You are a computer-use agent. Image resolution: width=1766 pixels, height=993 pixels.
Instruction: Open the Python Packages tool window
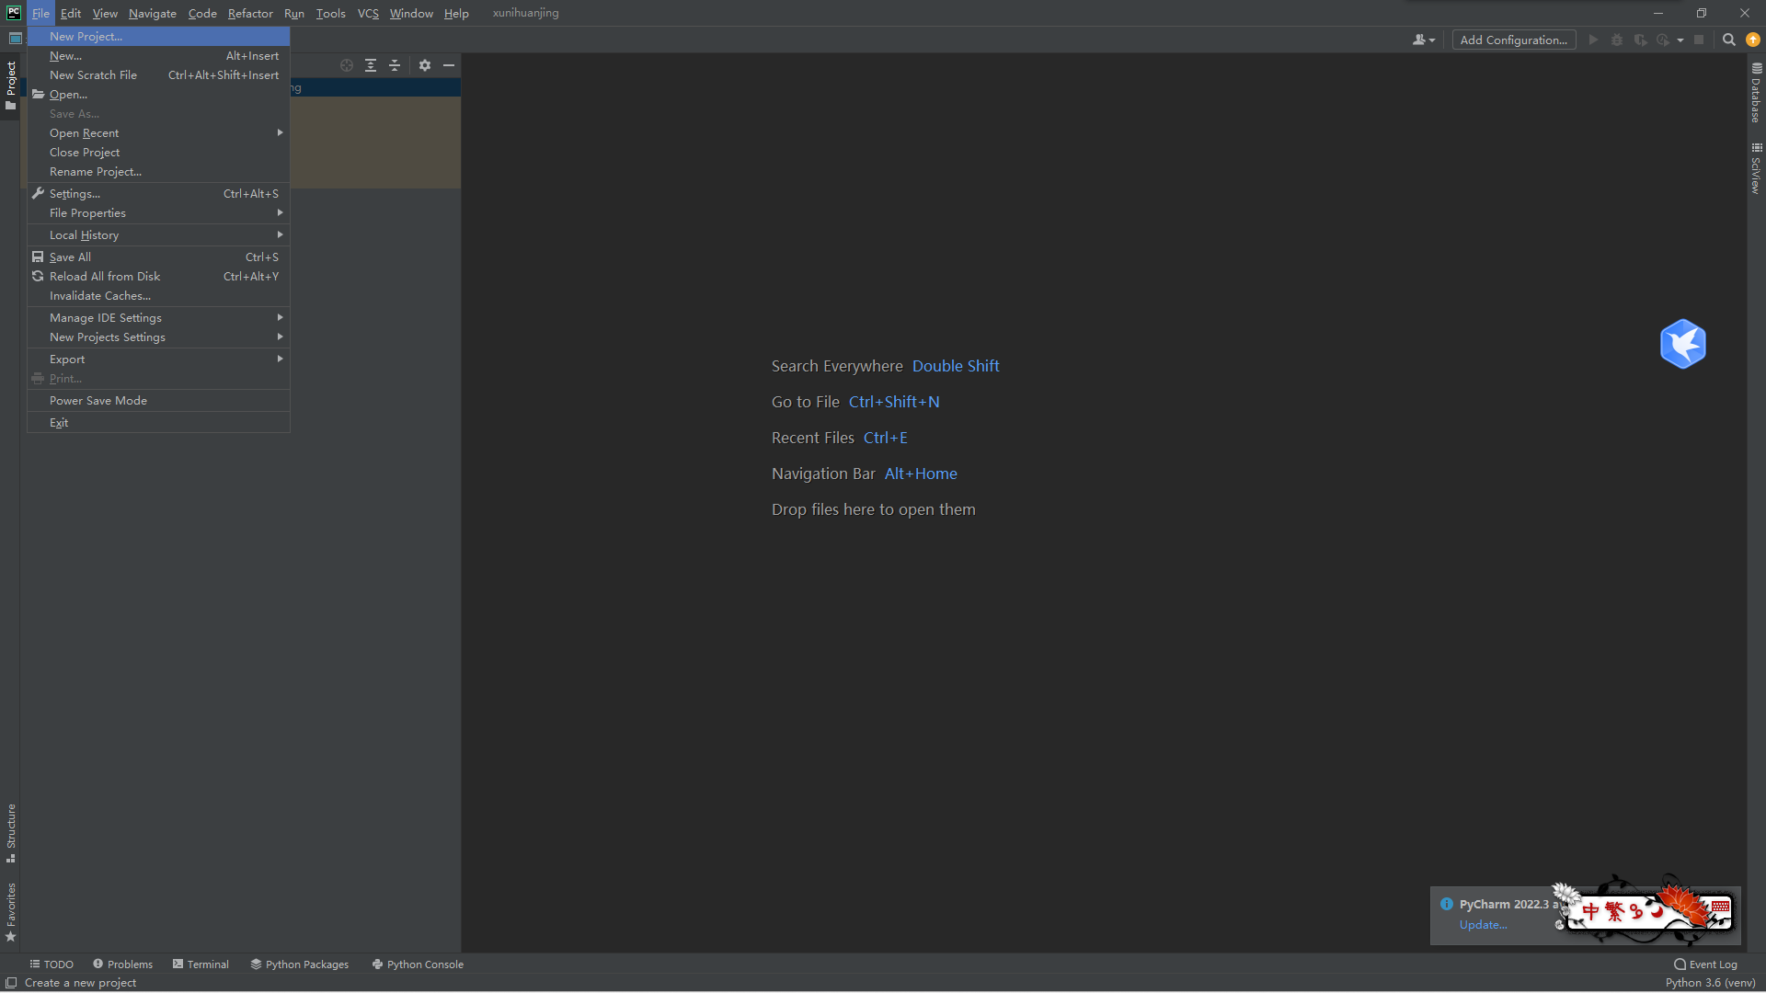point(300,964)
